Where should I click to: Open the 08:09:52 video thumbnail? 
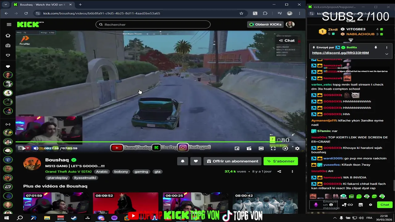point(126,203)
